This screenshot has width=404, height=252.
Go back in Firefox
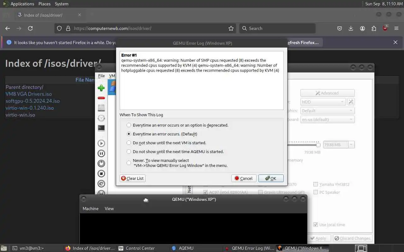pyautogui.click(x=8, y=28)
